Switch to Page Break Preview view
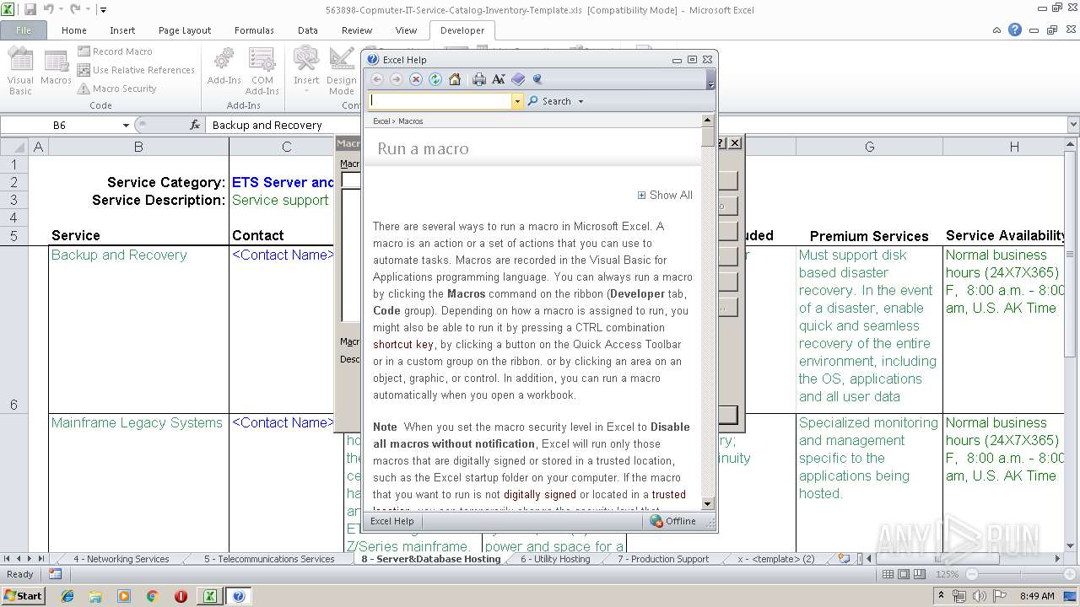The height and width of the screenshot is (607, 1080). (x=919, y=574)
